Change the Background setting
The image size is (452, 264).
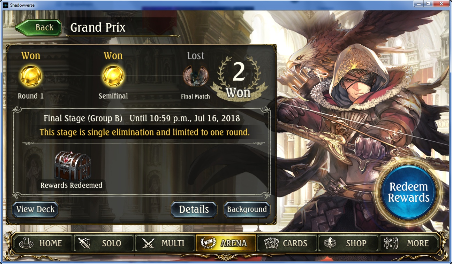(247, 209)
